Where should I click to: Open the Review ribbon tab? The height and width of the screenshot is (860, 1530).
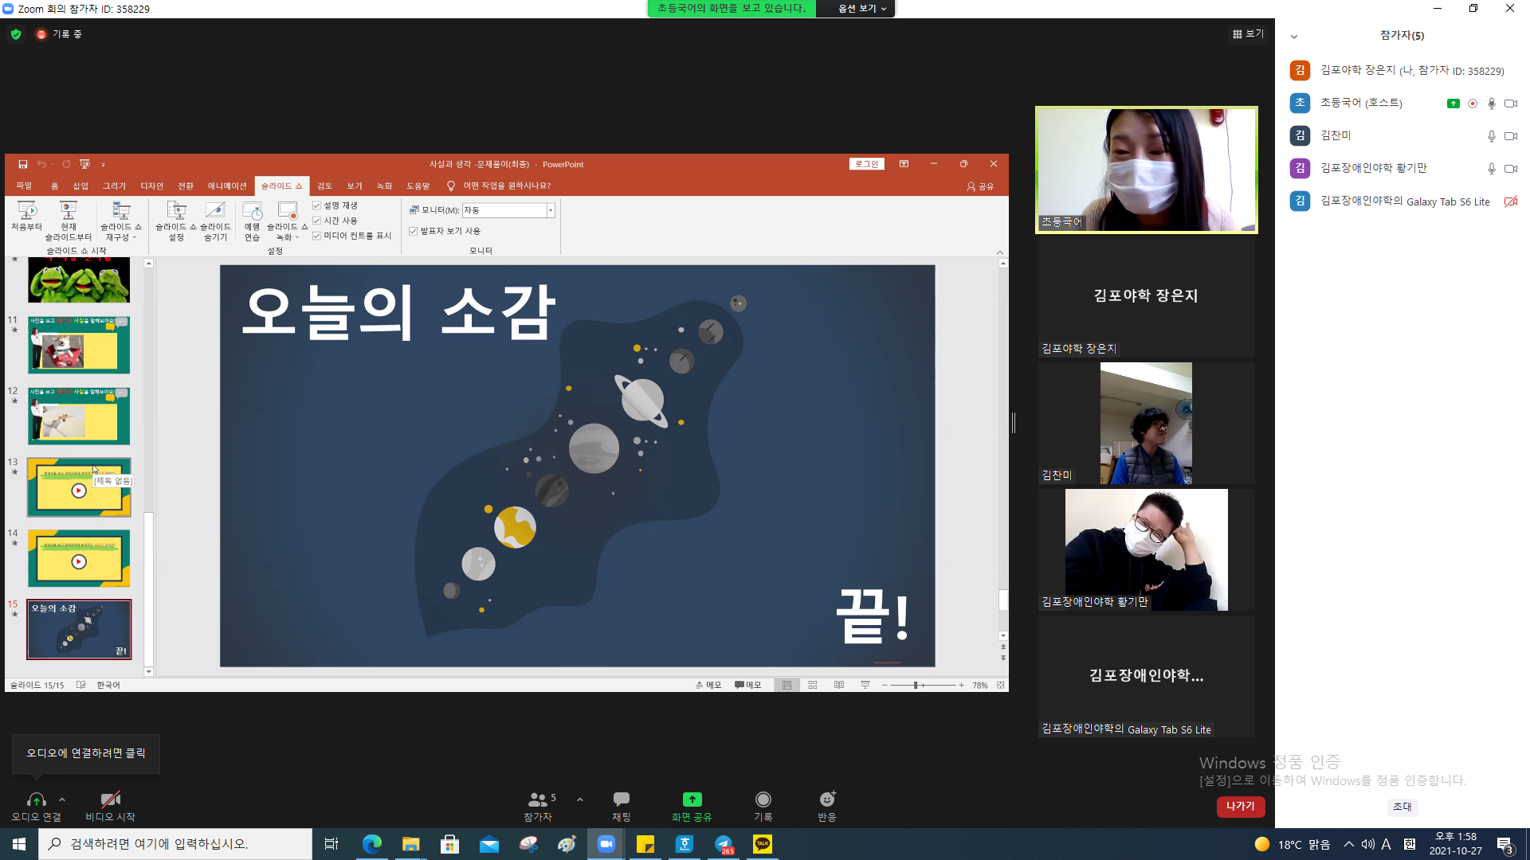point(324,186)
